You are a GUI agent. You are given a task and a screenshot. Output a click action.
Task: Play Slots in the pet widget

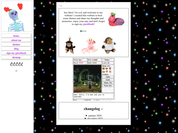tap(108, 80)
